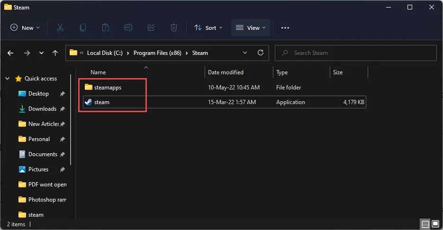Click the steam application icon
Screen dimensions: 443x230
point(89,102)
